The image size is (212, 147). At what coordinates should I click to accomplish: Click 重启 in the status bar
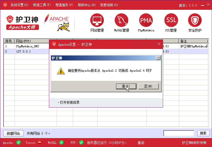[141, 143]
